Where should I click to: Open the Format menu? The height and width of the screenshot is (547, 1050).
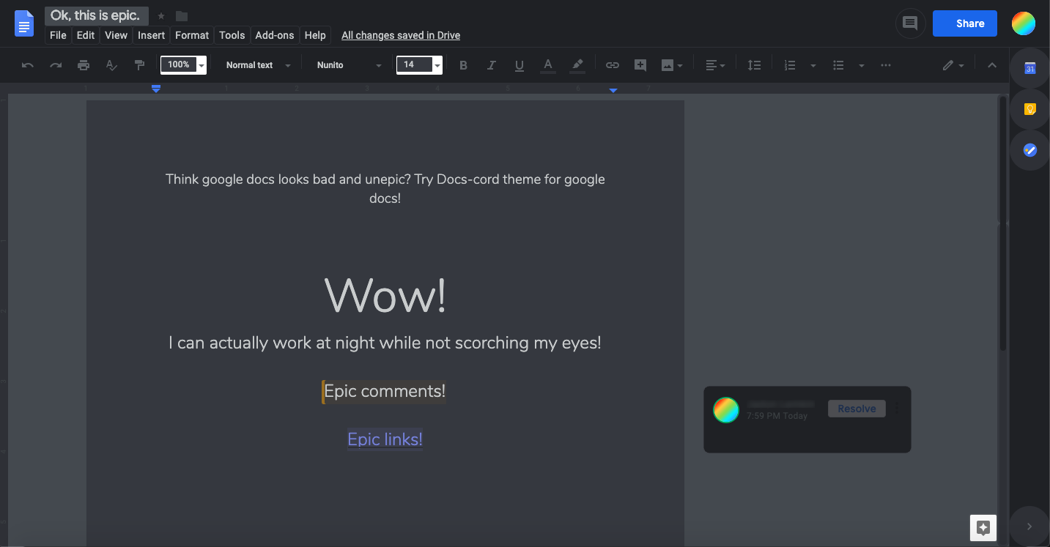pyautogui.click(x=191, y=35)
